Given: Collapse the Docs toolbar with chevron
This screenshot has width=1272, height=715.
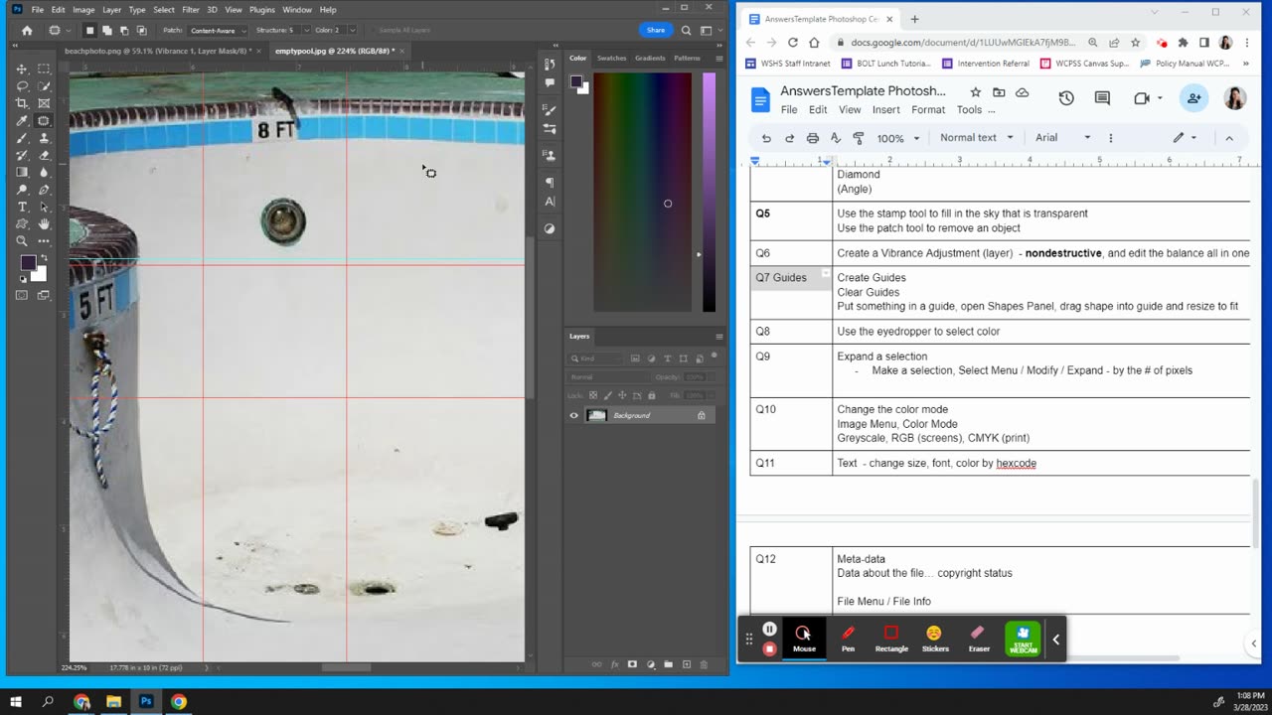Looking at the screenshot, I should tap(1229, 138).
